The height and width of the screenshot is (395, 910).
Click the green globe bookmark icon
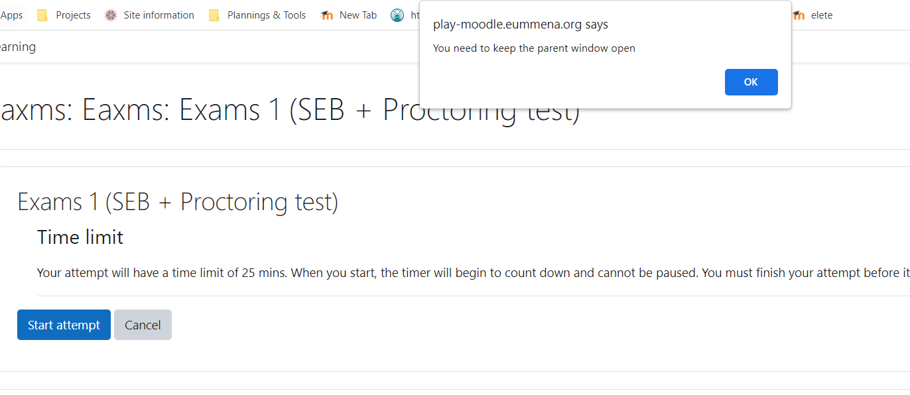point(397,15)
